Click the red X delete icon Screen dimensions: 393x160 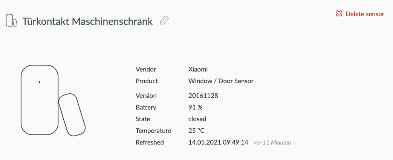tap(339, 14)
